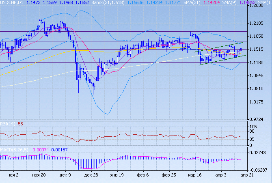Click the 1.2185 price axis label
Screen dimensions: 272x183
point(259,23)
